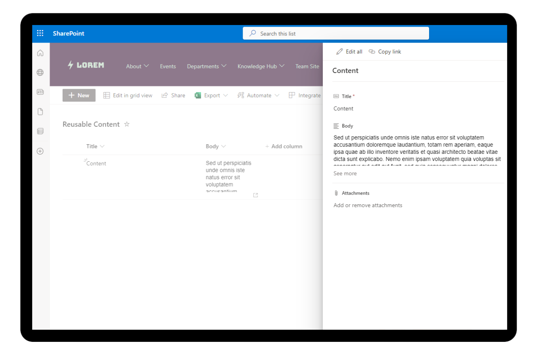Open My sites globe icon
535x351 pixels.
pyautogui.click(x=40, y=73)
